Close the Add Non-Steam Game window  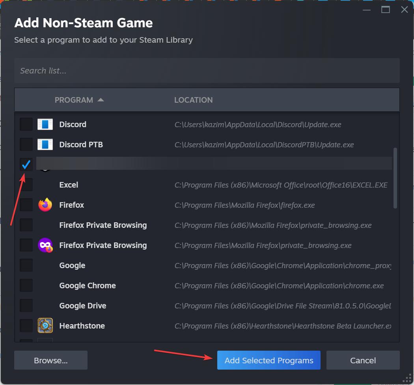click(x=404, y=10)
